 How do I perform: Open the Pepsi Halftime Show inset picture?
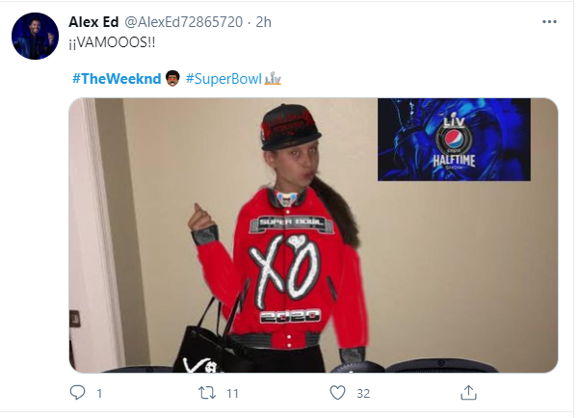454,140
